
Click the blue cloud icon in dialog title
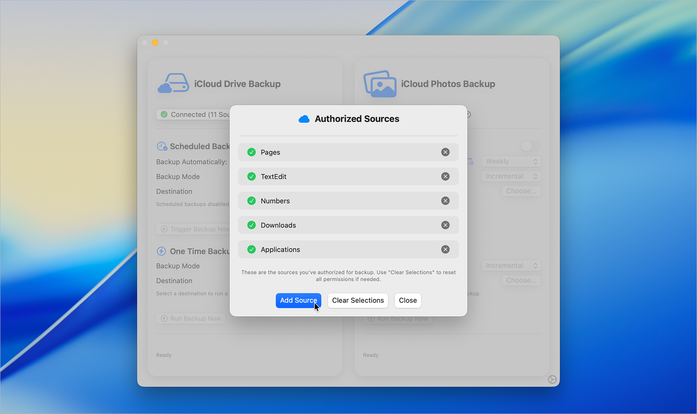pos(304,119)
